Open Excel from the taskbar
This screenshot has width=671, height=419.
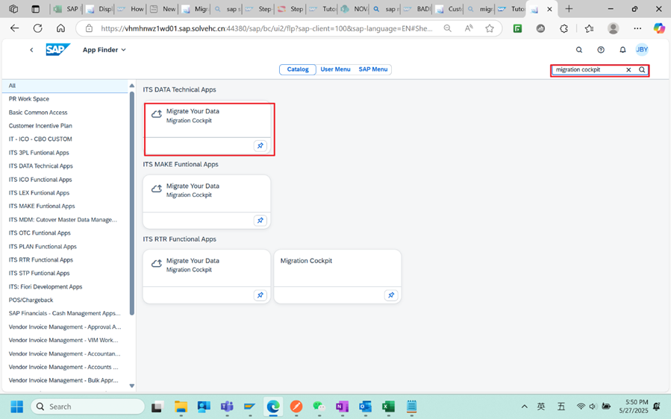[x=389, y=406]
